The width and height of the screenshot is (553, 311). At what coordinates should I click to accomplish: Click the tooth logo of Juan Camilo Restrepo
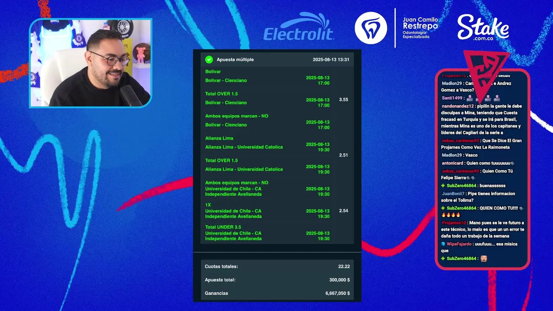[371, 28]
